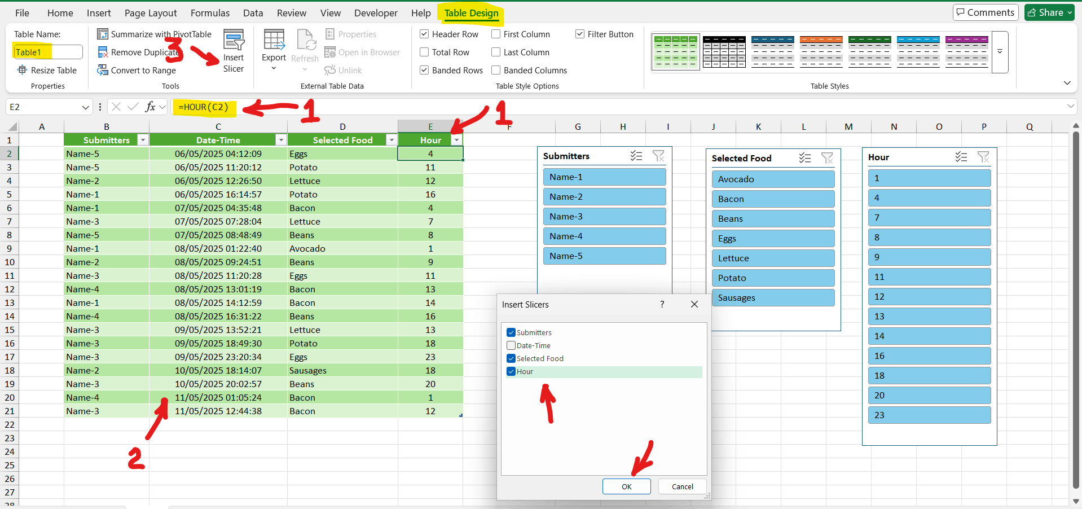The height and width of the screenshot is (509, 1082).
Task: Toggle the Banded Rows checkbox
Action: (x=424, y=71)
